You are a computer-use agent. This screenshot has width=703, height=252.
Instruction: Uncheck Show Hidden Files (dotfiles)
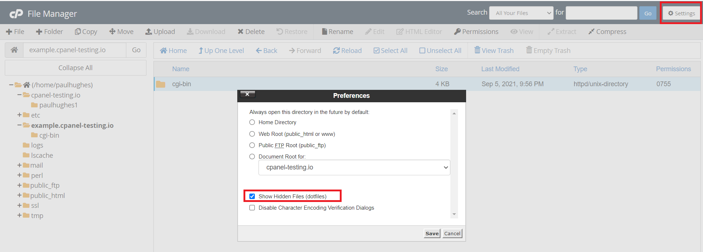[x=252, y=196]
